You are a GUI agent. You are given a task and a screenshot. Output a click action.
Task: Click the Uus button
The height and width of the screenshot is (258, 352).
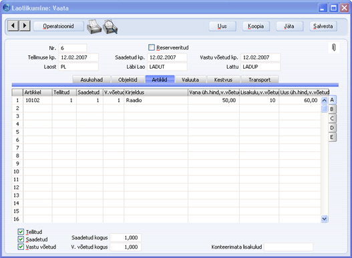point(222,26)
